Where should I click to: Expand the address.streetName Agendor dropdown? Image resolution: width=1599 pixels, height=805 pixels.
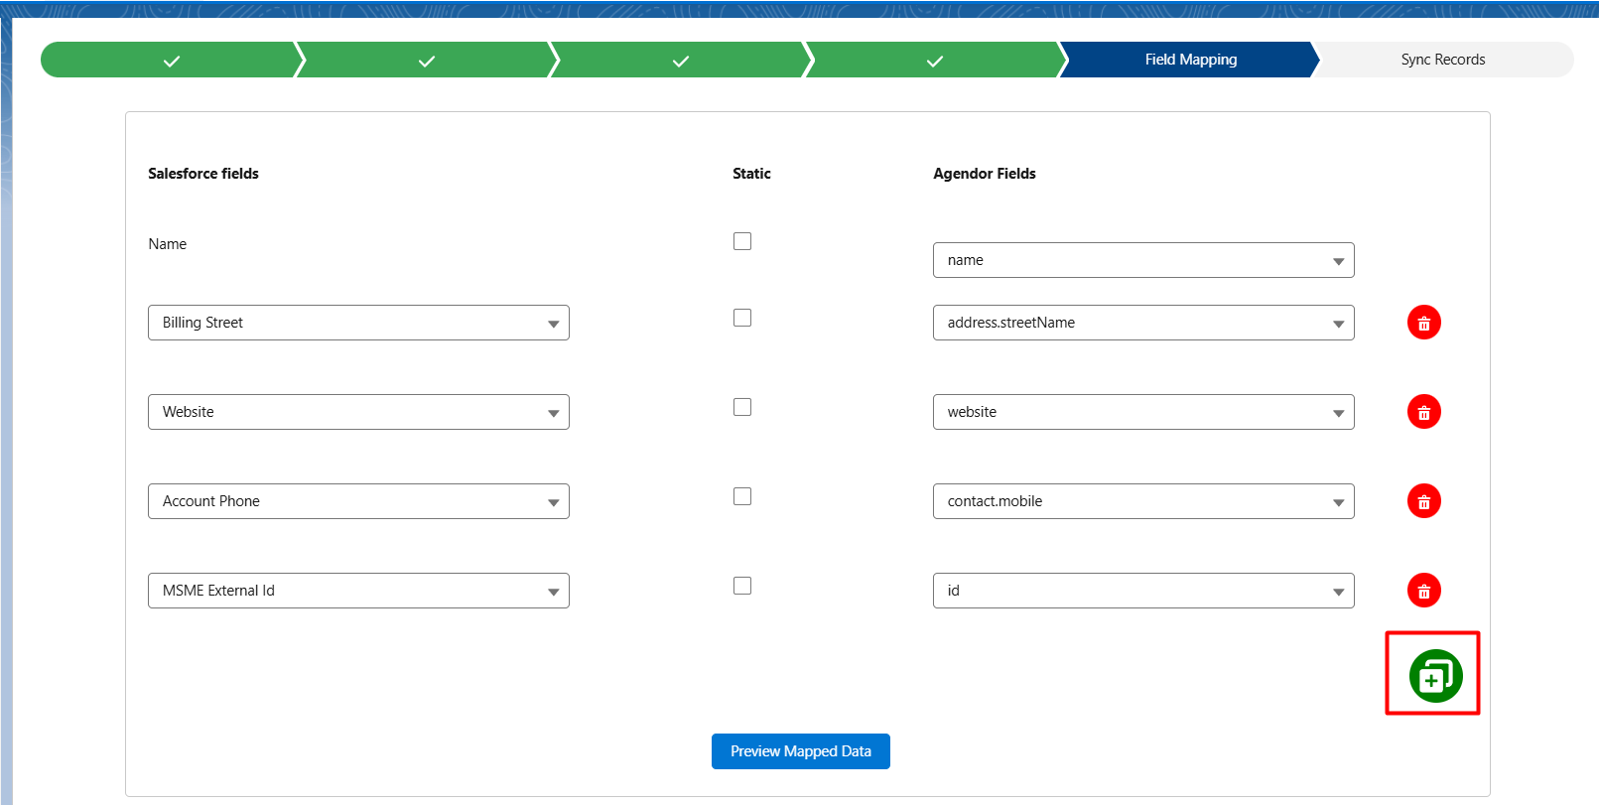tap(1142, 323)
